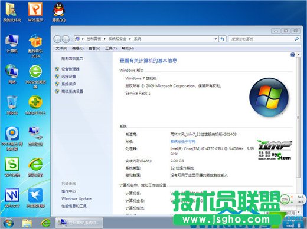Click the Forward navigation arrow button
The image size is (307, 229).
tap(66, 39)
